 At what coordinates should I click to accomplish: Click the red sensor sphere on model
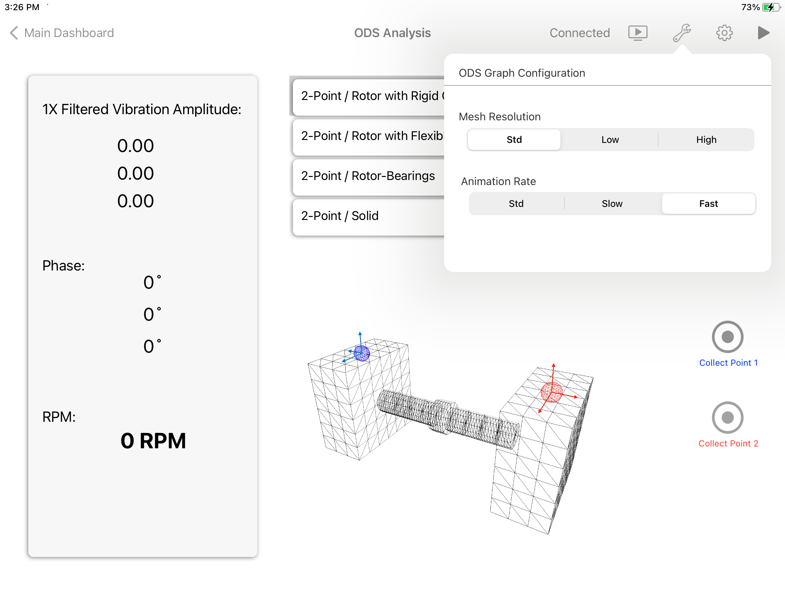552,392
